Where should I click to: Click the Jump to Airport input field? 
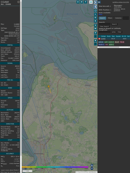click(x=105, y=32)
